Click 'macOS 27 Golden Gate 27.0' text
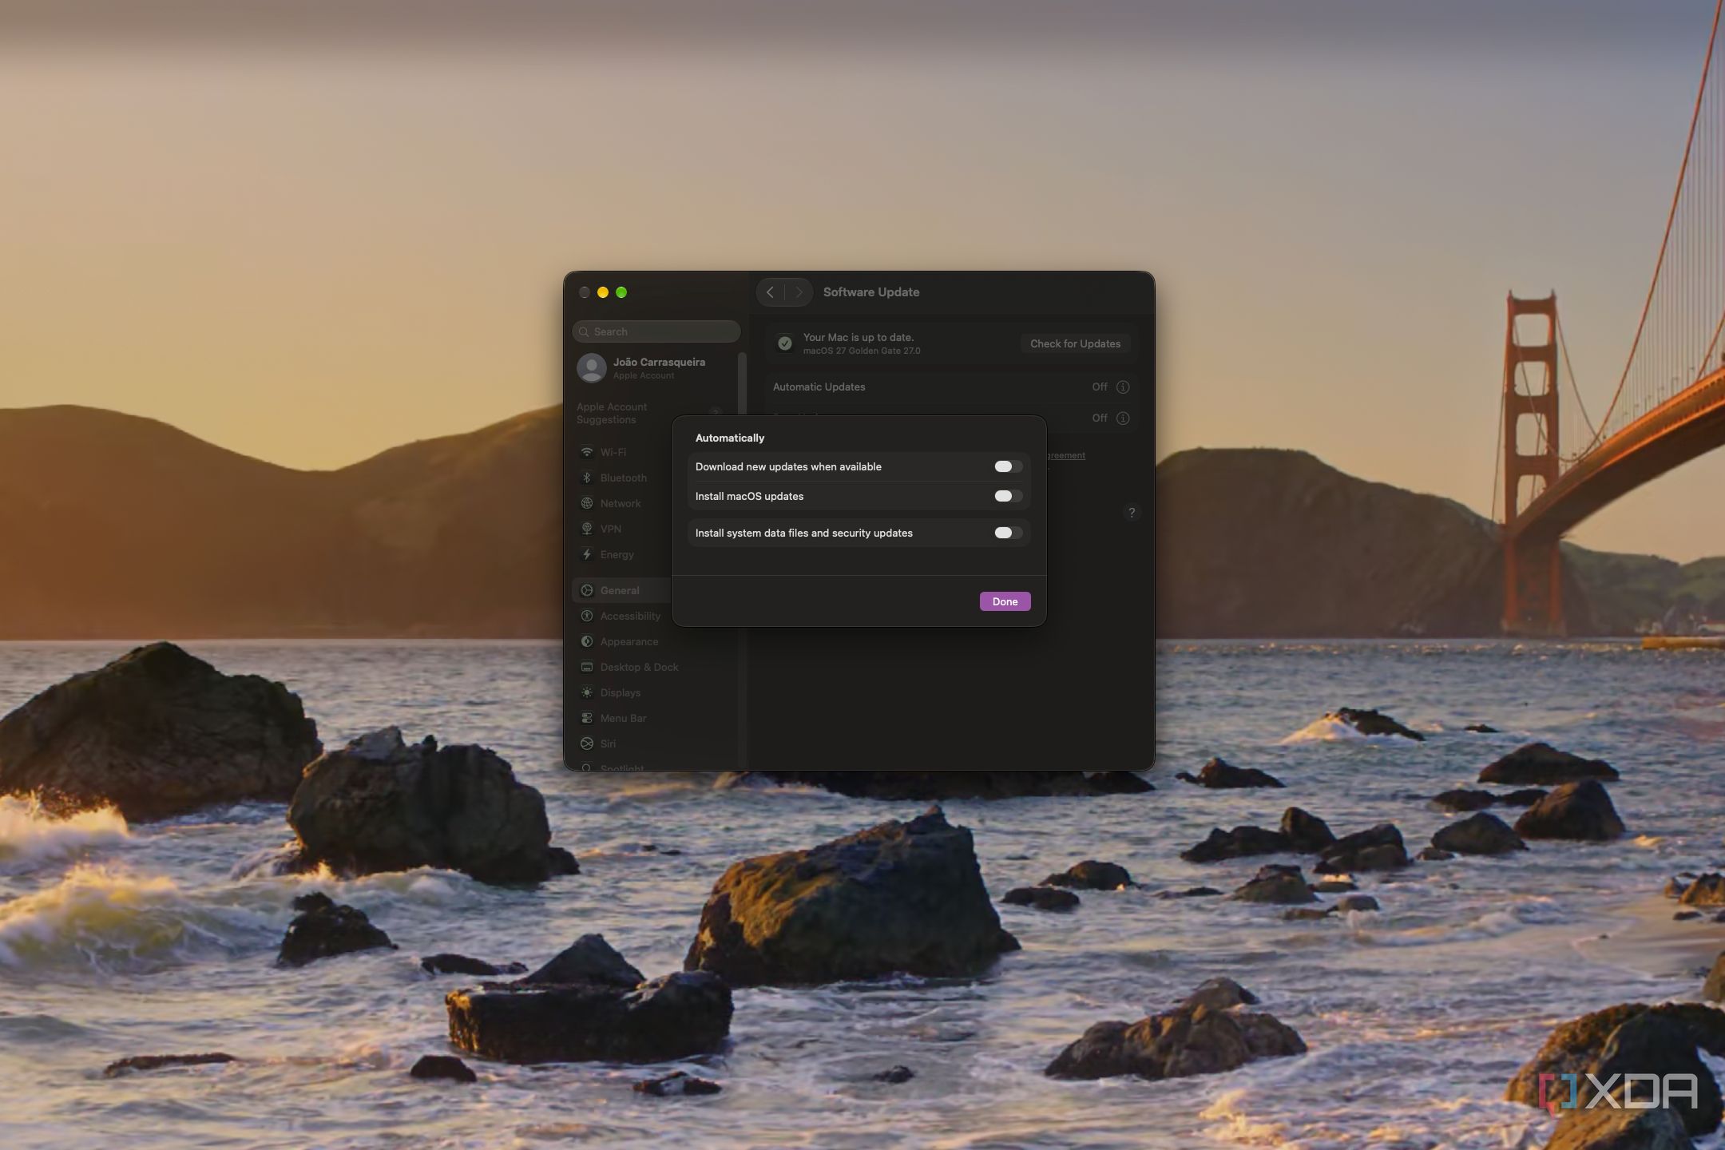 click(862, 351)
